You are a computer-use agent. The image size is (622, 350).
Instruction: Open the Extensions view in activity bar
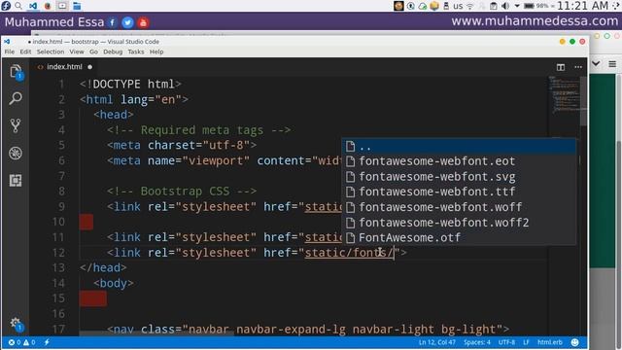point(16,181)
